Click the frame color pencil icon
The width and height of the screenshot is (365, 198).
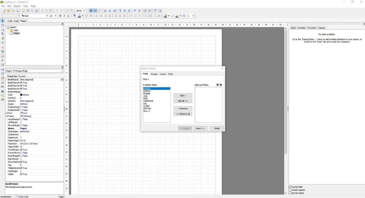[x=177, y=16]
